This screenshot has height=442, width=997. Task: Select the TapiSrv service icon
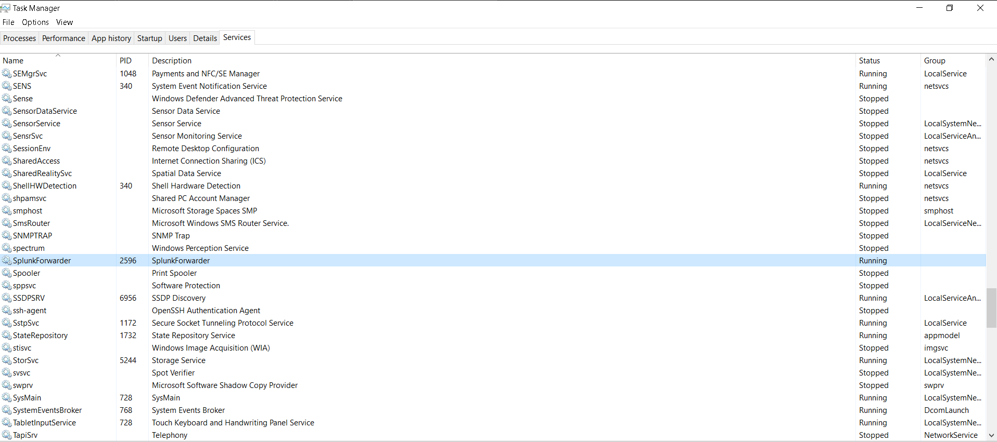[7, 435]
